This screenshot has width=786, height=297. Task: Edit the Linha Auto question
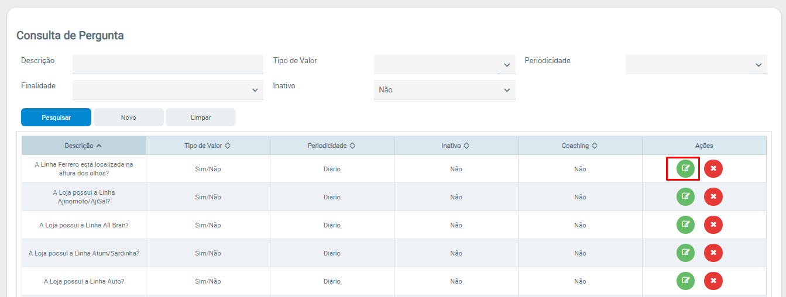(x=685, y=281)
